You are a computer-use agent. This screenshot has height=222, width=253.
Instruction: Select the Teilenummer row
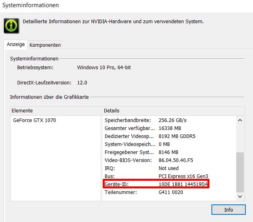pos(169,192)
